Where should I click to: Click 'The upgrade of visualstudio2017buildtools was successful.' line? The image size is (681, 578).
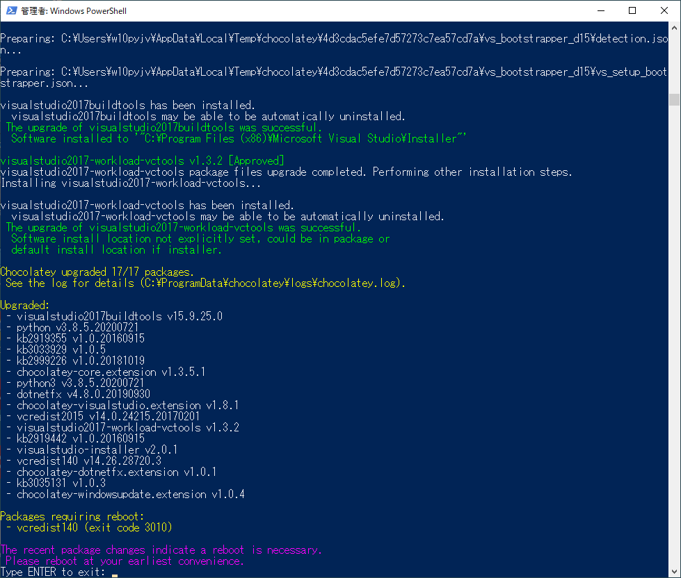tap(163, 128)
